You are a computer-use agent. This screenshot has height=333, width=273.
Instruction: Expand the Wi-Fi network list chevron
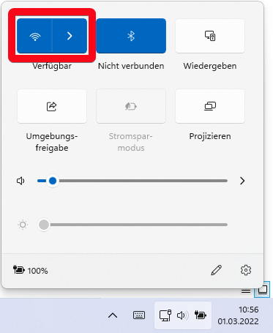click(x=70, y=36)
